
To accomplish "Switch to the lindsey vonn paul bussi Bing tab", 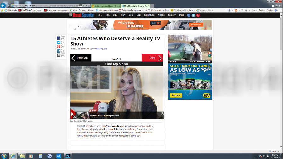I will point(106,6).
